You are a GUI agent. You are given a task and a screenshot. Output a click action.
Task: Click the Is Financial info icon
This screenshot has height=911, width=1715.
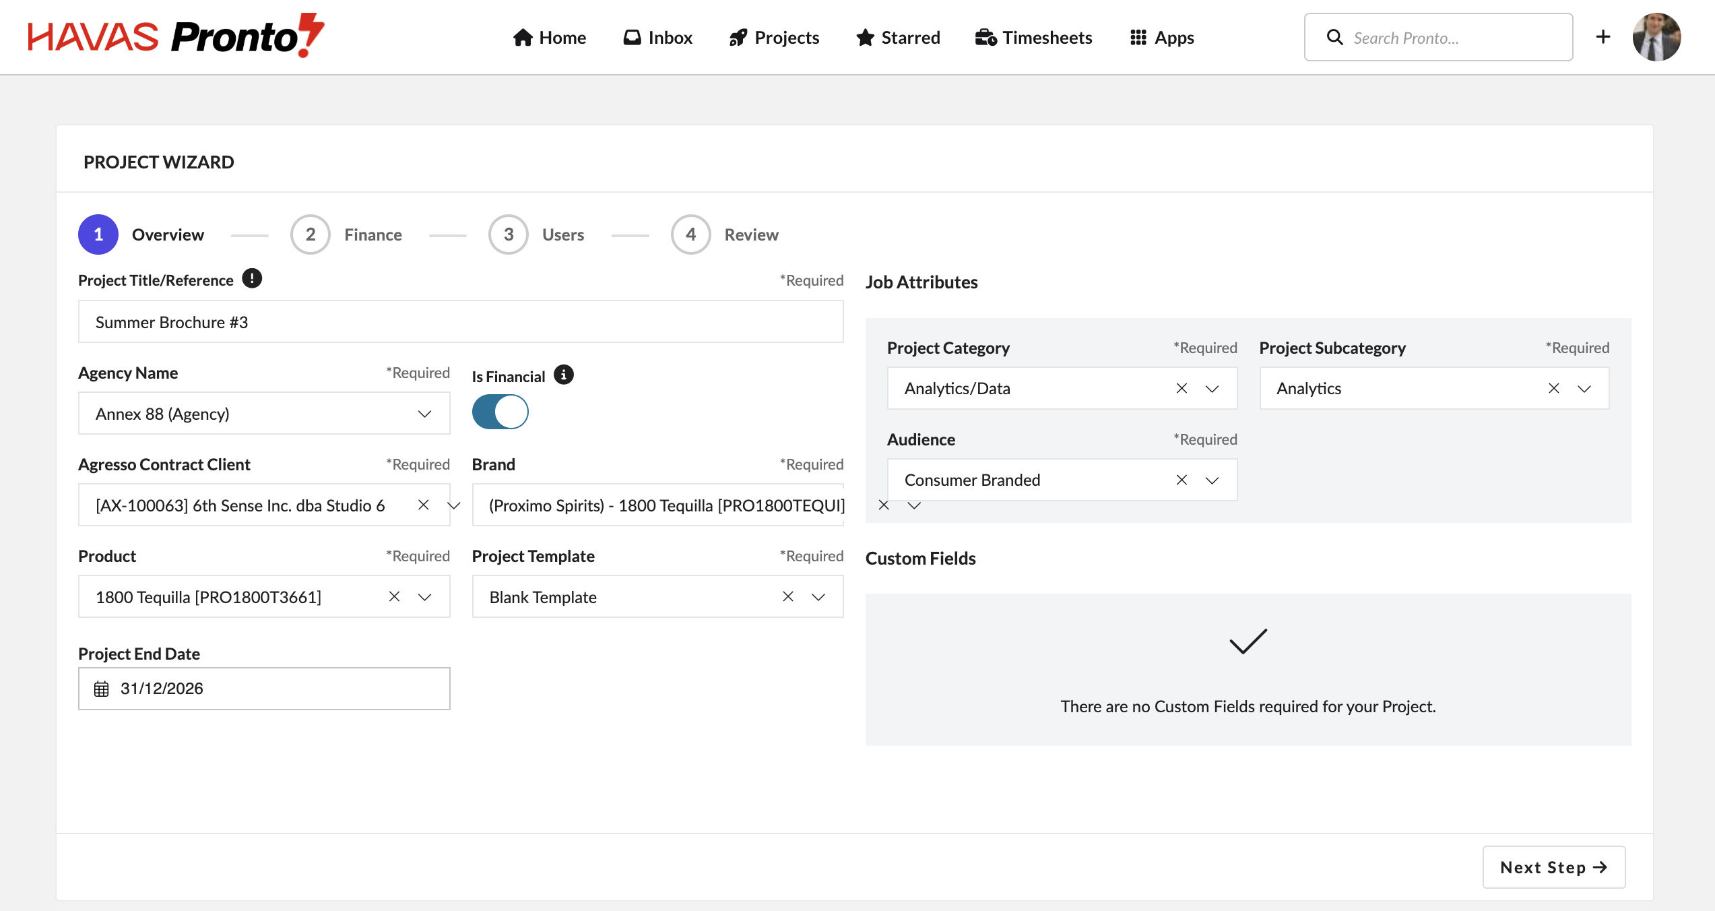click(564, 375)
